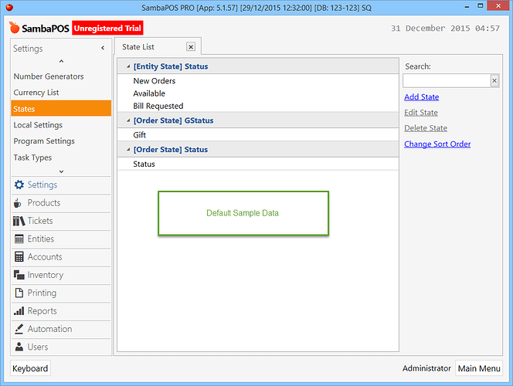Click the SambaPOS logo
The image size is (513, 386).
39,28
